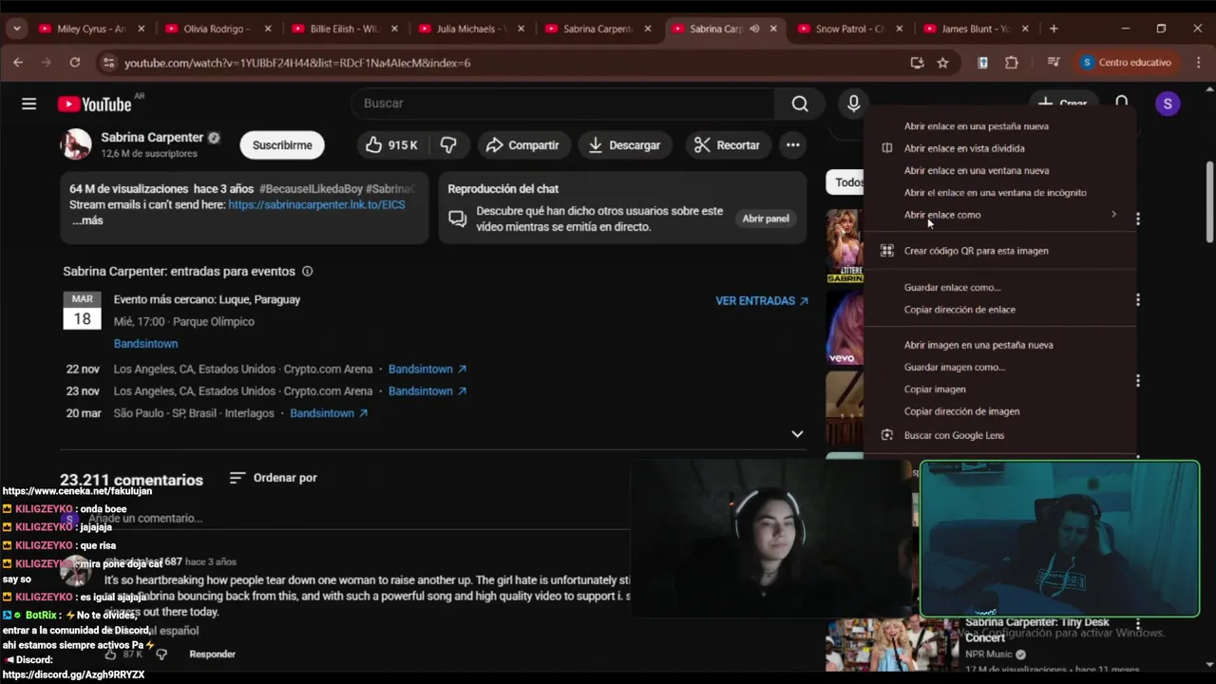Choose Abrir imagen en una pestaña nueva
Screen dimensions: 1216x684
coord(999,345)
